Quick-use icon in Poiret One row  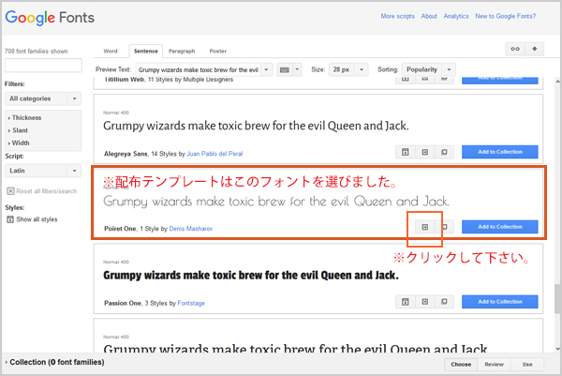pyautogui.click(x=424, y=227)
